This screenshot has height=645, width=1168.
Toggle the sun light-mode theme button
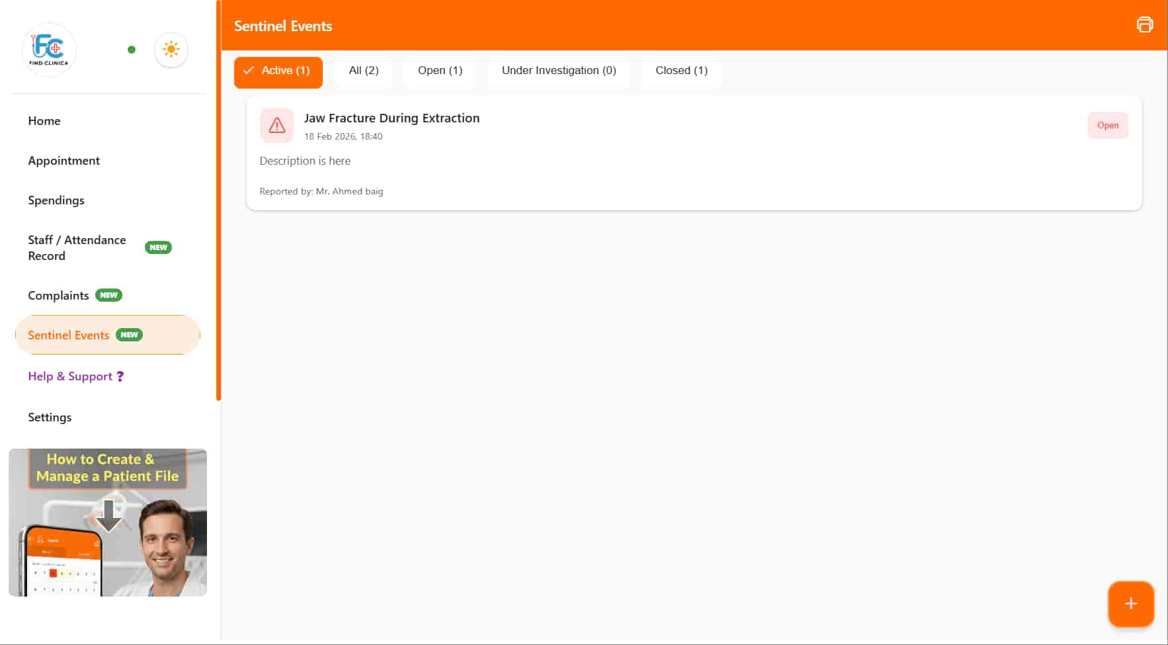click(x=171, y=50)
